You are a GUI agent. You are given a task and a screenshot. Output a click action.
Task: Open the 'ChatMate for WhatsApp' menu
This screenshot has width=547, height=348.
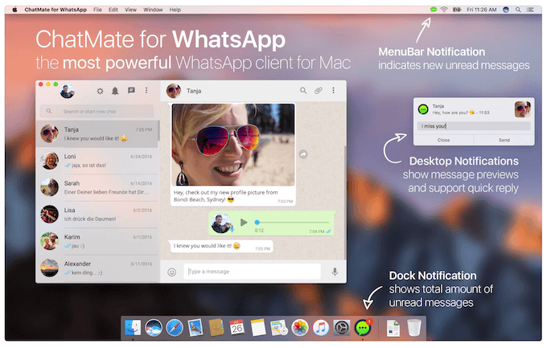coord(56,10)
